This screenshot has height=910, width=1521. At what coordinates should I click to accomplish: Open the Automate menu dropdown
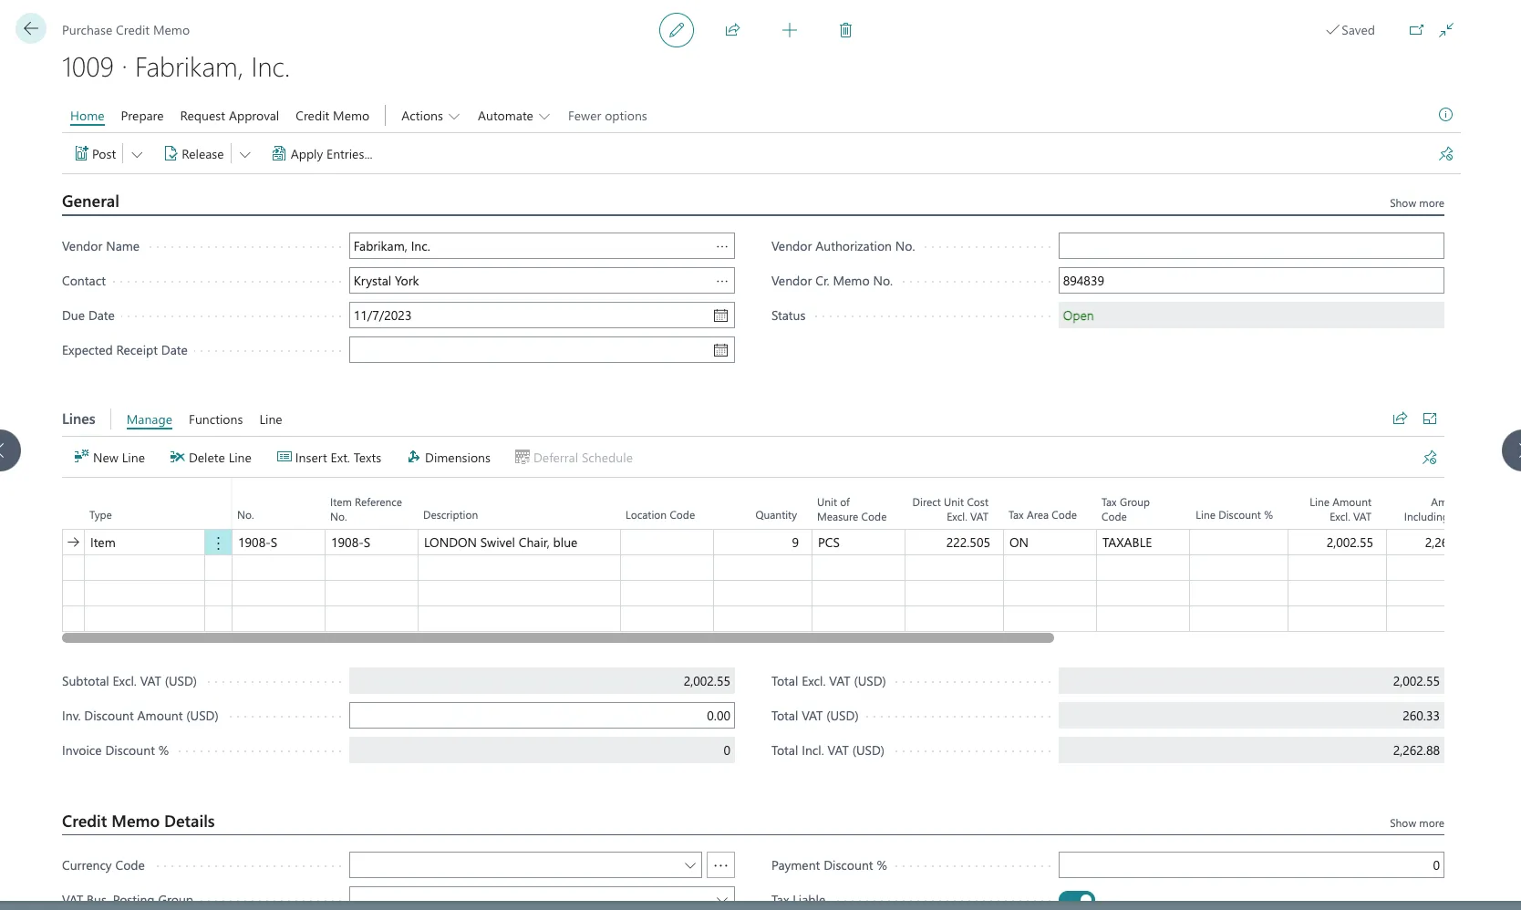pos(513,116)
